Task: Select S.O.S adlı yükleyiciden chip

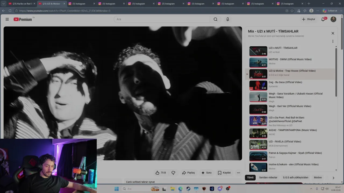Action: pyautogui.click(x=296, y=177)
